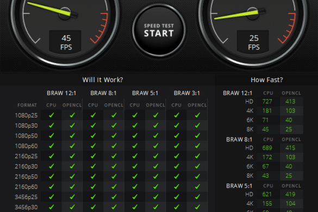Select the 1080p60 format row label
The height and width of the screenshot is (212, 318).
[x=26, y=146]
